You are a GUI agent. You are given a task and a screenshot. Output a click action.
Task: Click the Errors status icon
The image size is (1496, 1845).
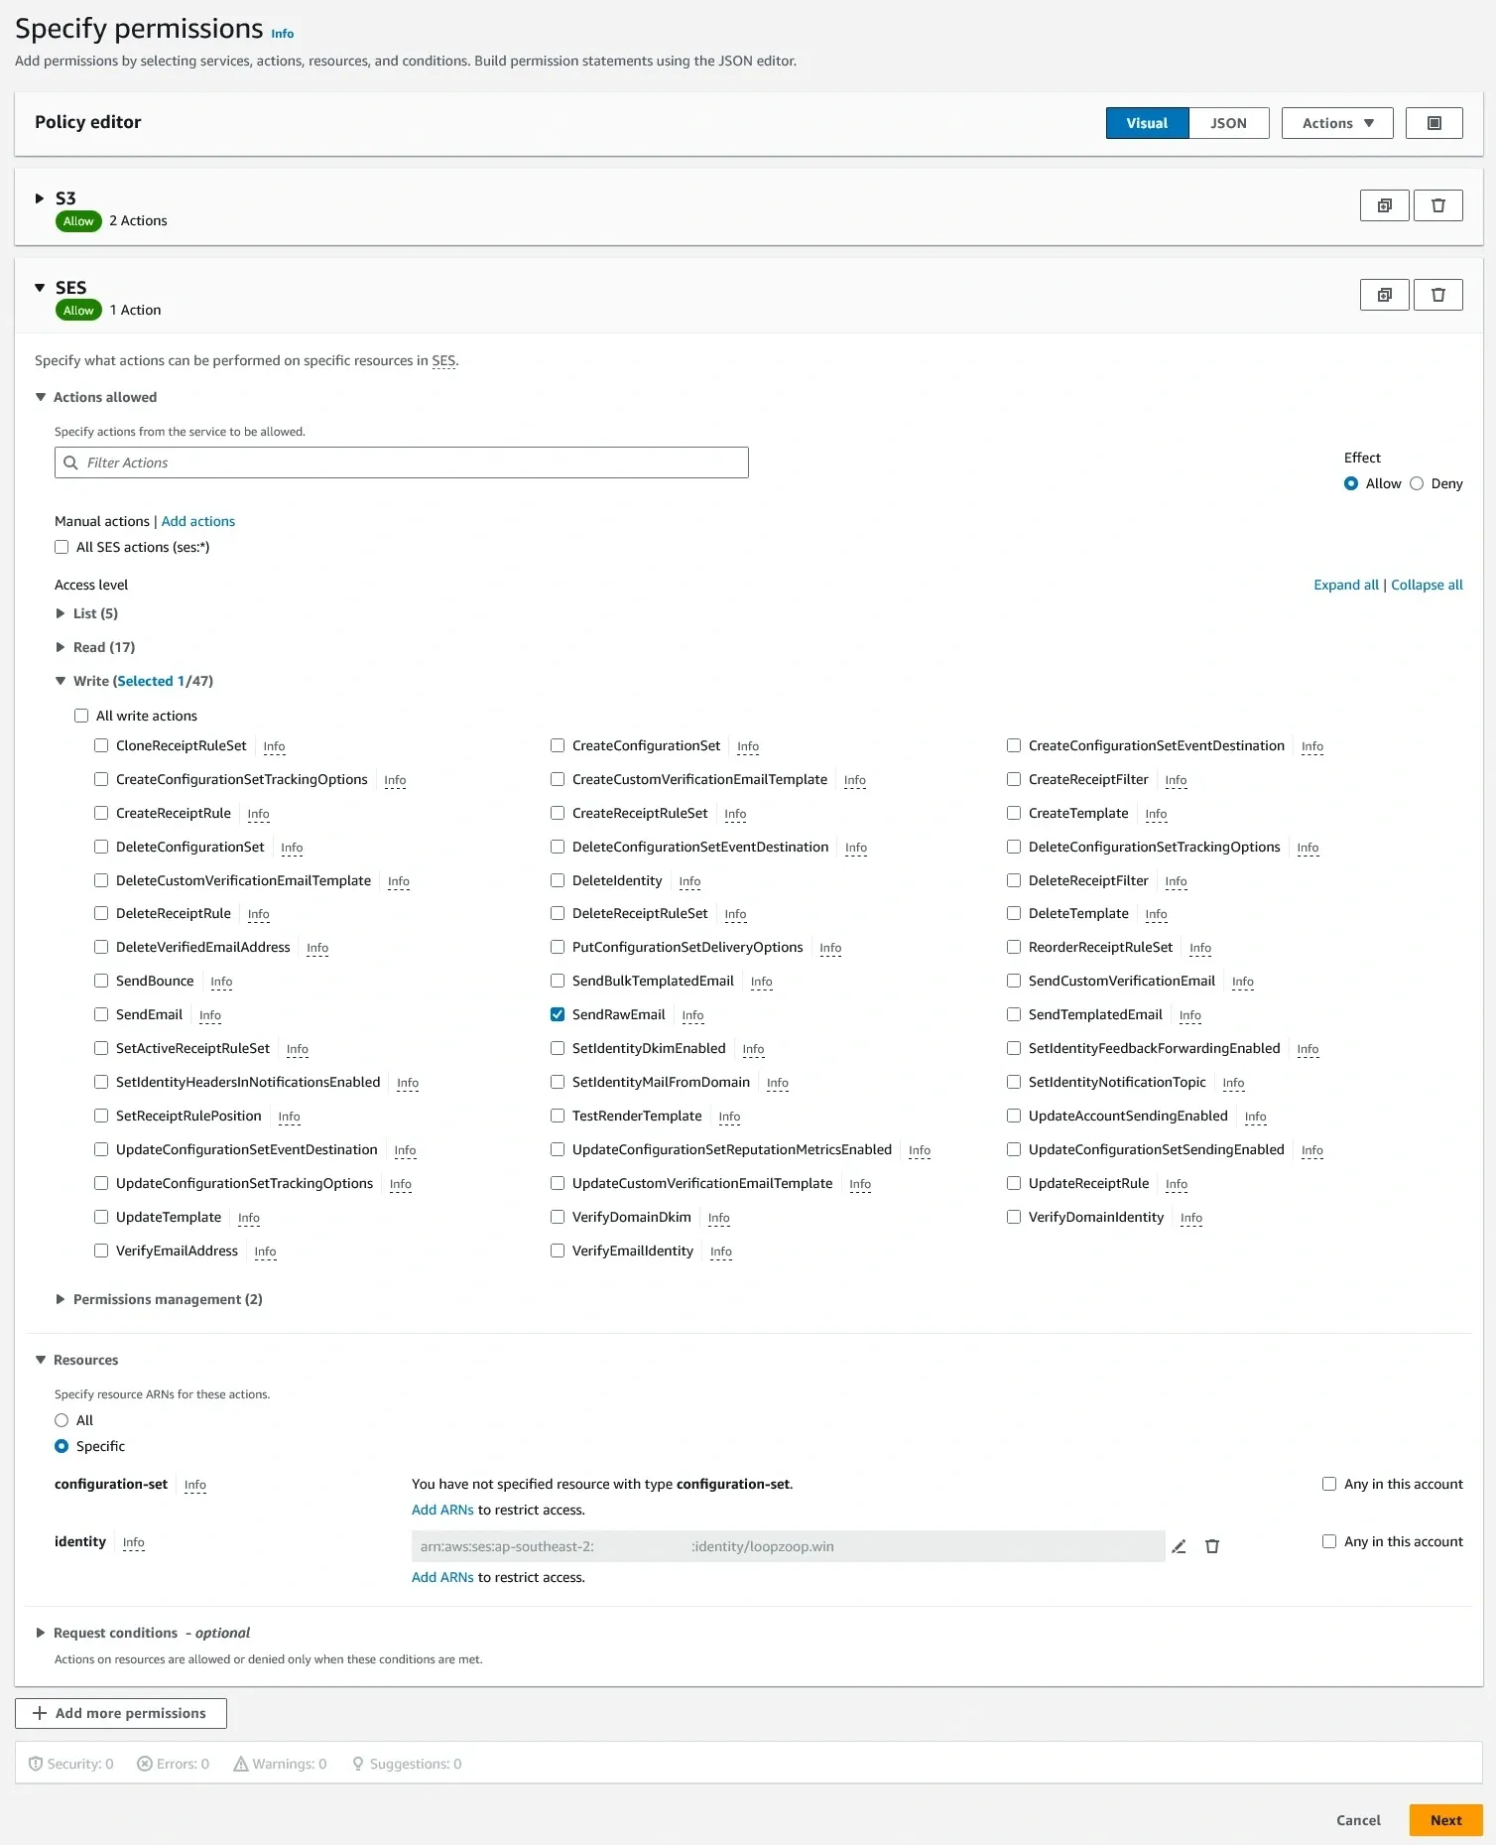pos(145,1764)
